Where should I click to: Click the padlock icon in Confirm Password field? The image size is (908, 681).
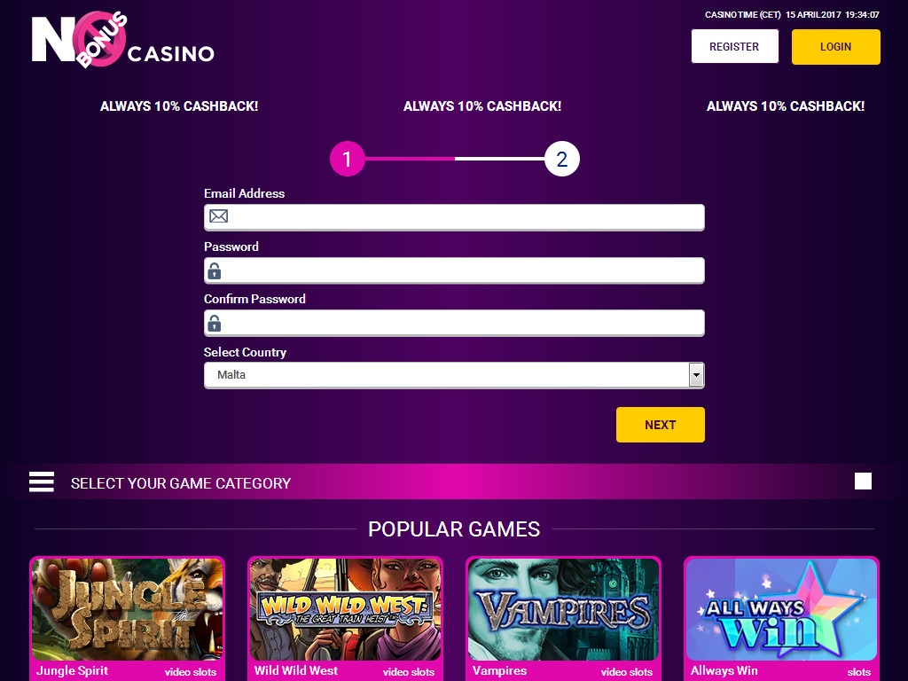[215, 323]
